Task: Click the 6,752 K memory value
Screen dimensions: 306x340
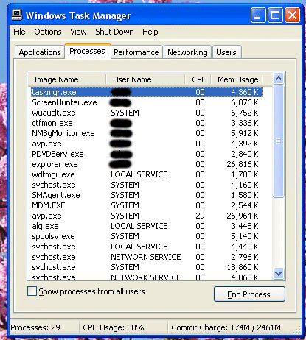Action: point(245,113)
